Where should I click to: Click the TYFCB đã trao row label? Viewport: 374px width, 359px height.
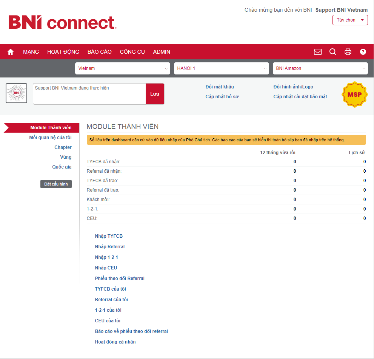click(x=102, y=181)
